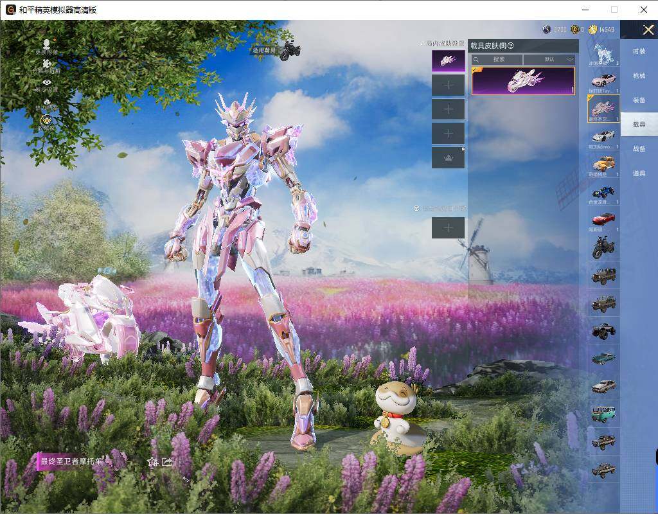Screen dimensions: 658x514
Task: Click the gold coin currency showing 14549
Action: tap(592, 30)
